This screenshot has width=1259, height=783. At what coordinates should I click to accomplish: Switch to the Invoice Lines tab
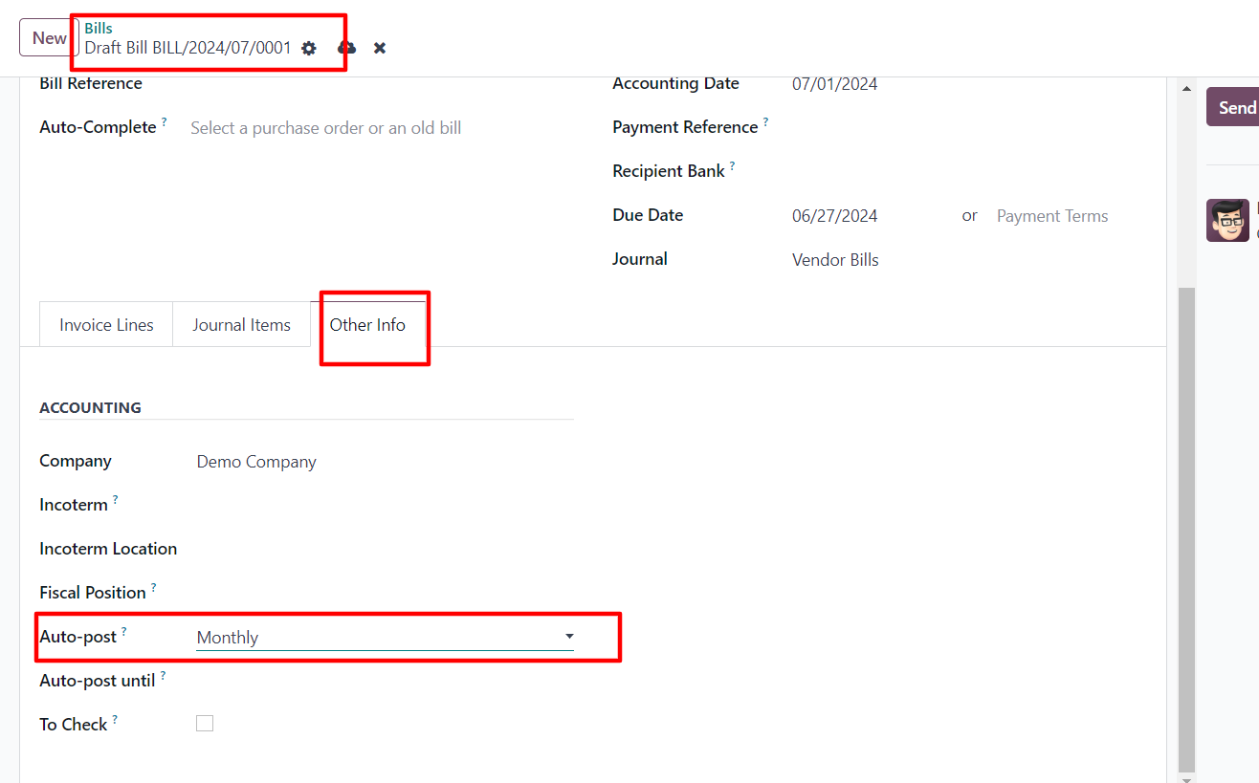(x=106, y=325)
